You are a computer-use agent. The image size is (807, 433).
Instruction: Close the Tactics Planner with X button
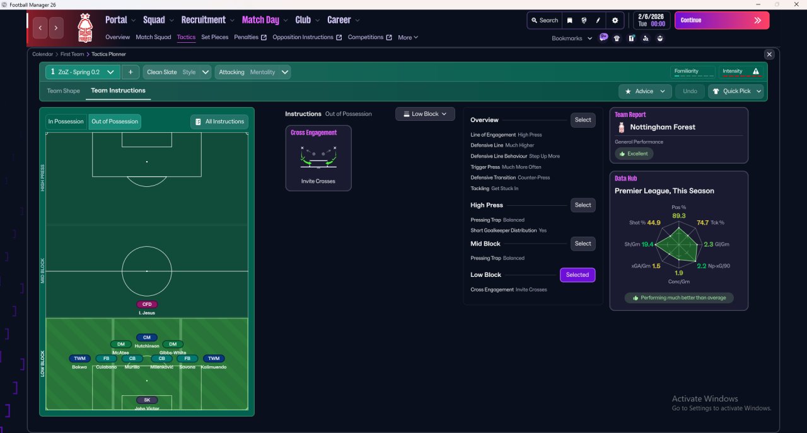coord(769,54)
